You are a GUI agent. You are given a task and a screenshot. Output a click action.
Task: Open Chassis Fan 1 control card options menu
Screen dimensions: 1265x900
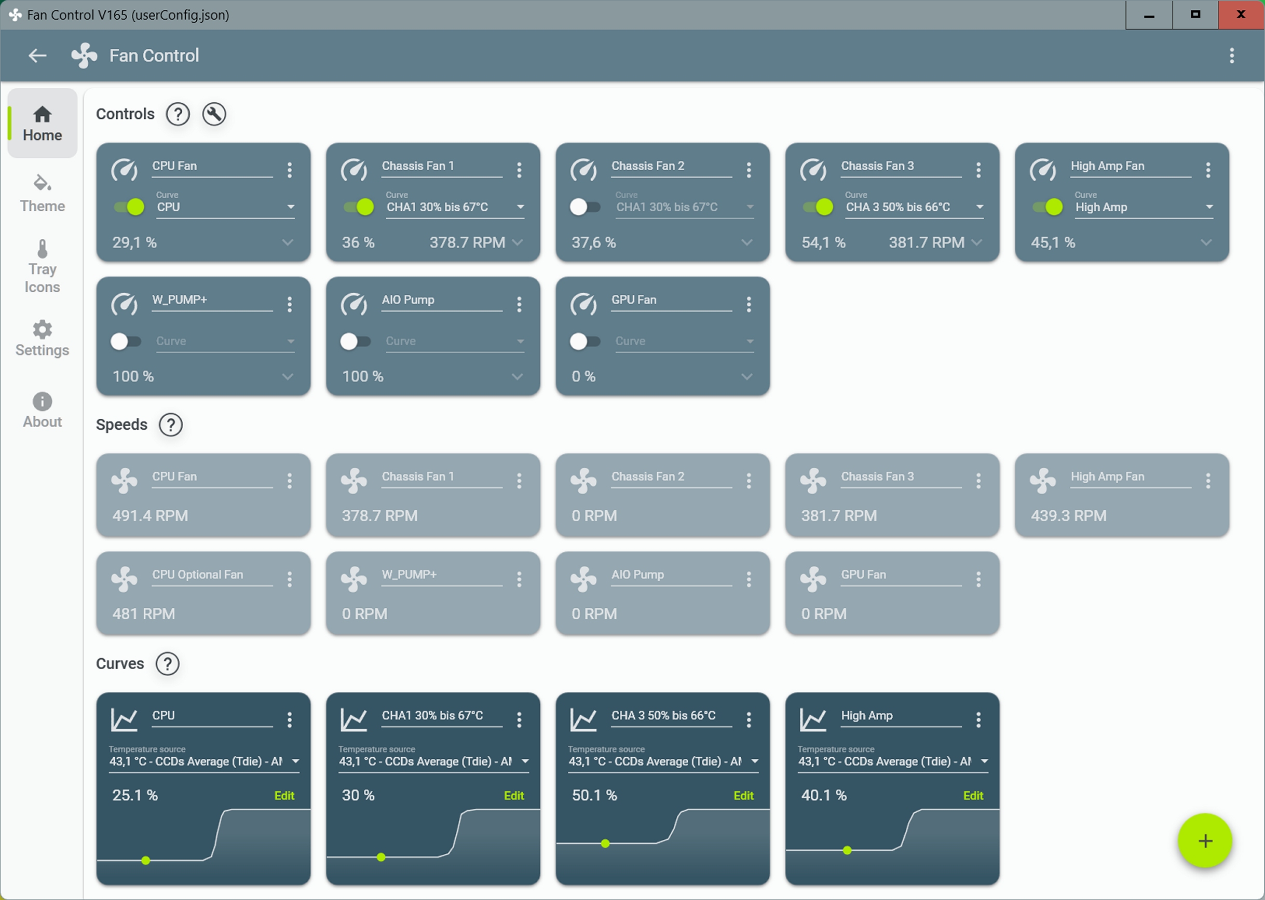pos(519,170)
